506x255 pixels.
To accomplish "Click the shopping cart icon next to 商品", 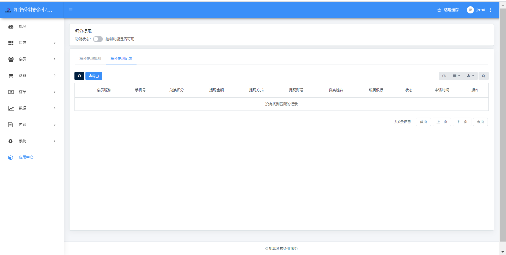I will point(11,76).
